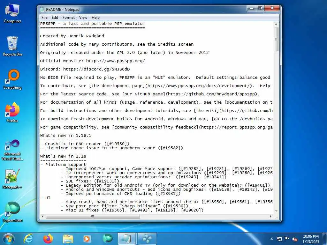
Task: Open the View menu in Notepad
Action: click(83, 18)
